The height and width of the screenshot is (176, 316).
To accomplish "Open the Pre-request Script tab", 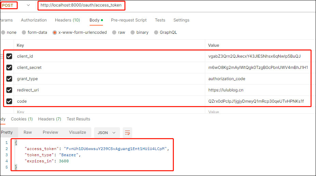I will pos(129,20).
